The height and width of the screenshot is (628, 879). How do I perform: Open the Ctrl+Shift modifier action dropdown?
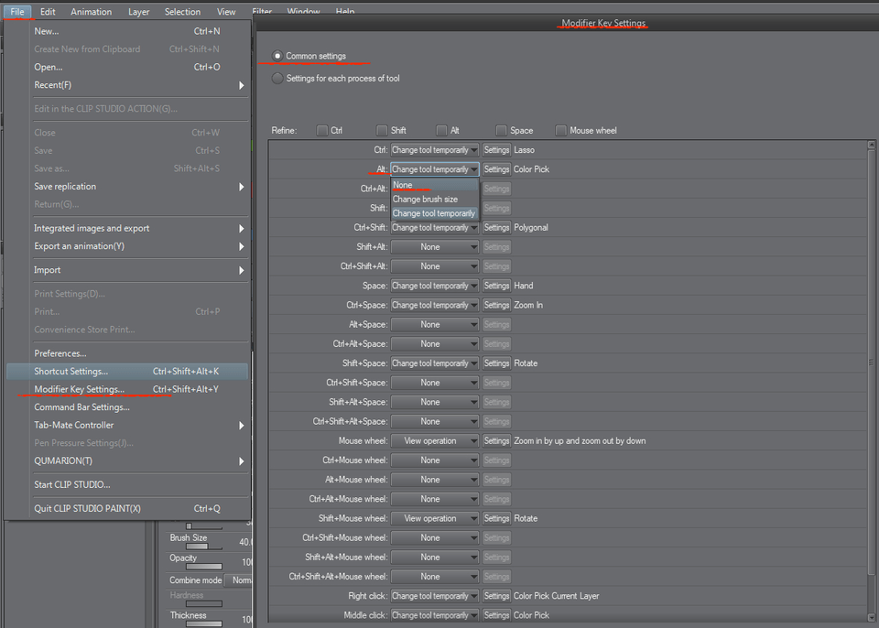(x=434, y=228)
